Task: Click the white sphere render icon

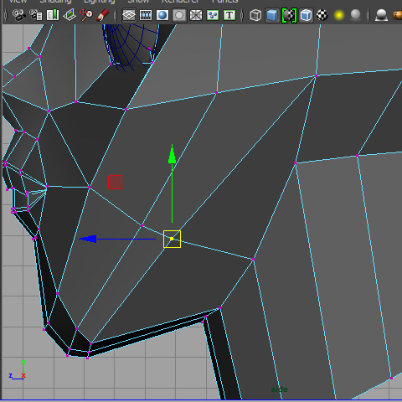Action: click(x=382, y=15)
